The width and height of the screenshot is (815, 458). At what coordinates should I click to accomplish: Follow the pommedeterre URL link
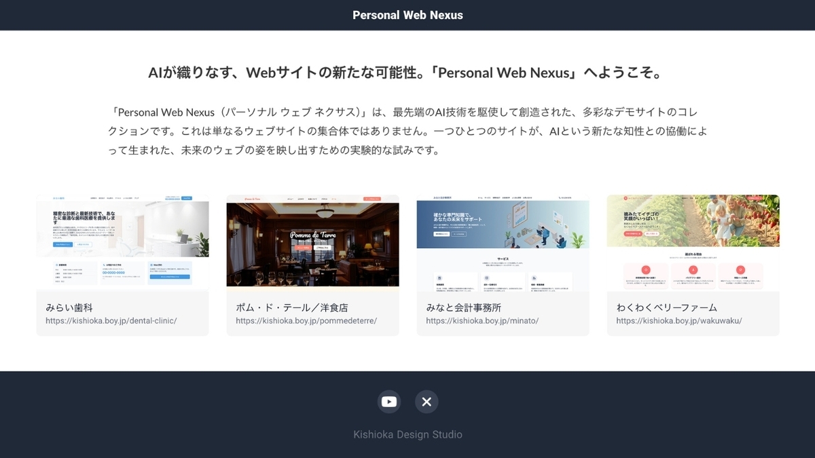pyautogui.click(x=306, y=321)
